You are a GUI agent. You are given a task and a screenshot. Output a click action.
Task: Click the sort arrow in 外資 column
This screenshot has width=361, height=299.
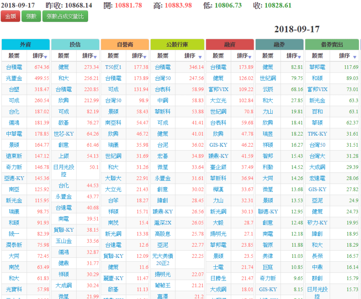coord(45,57)
